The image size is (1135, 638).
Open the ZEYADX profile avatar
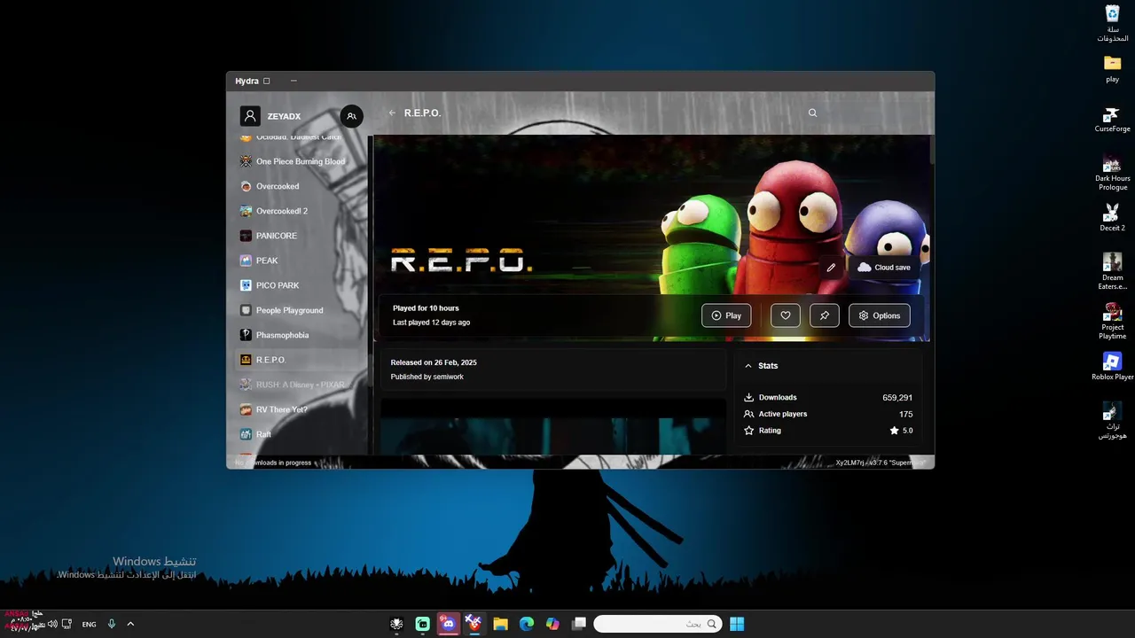point(250,116)
